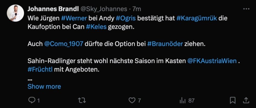
Task: Click the #Früchtl hashtag
Action: point(40,70)
